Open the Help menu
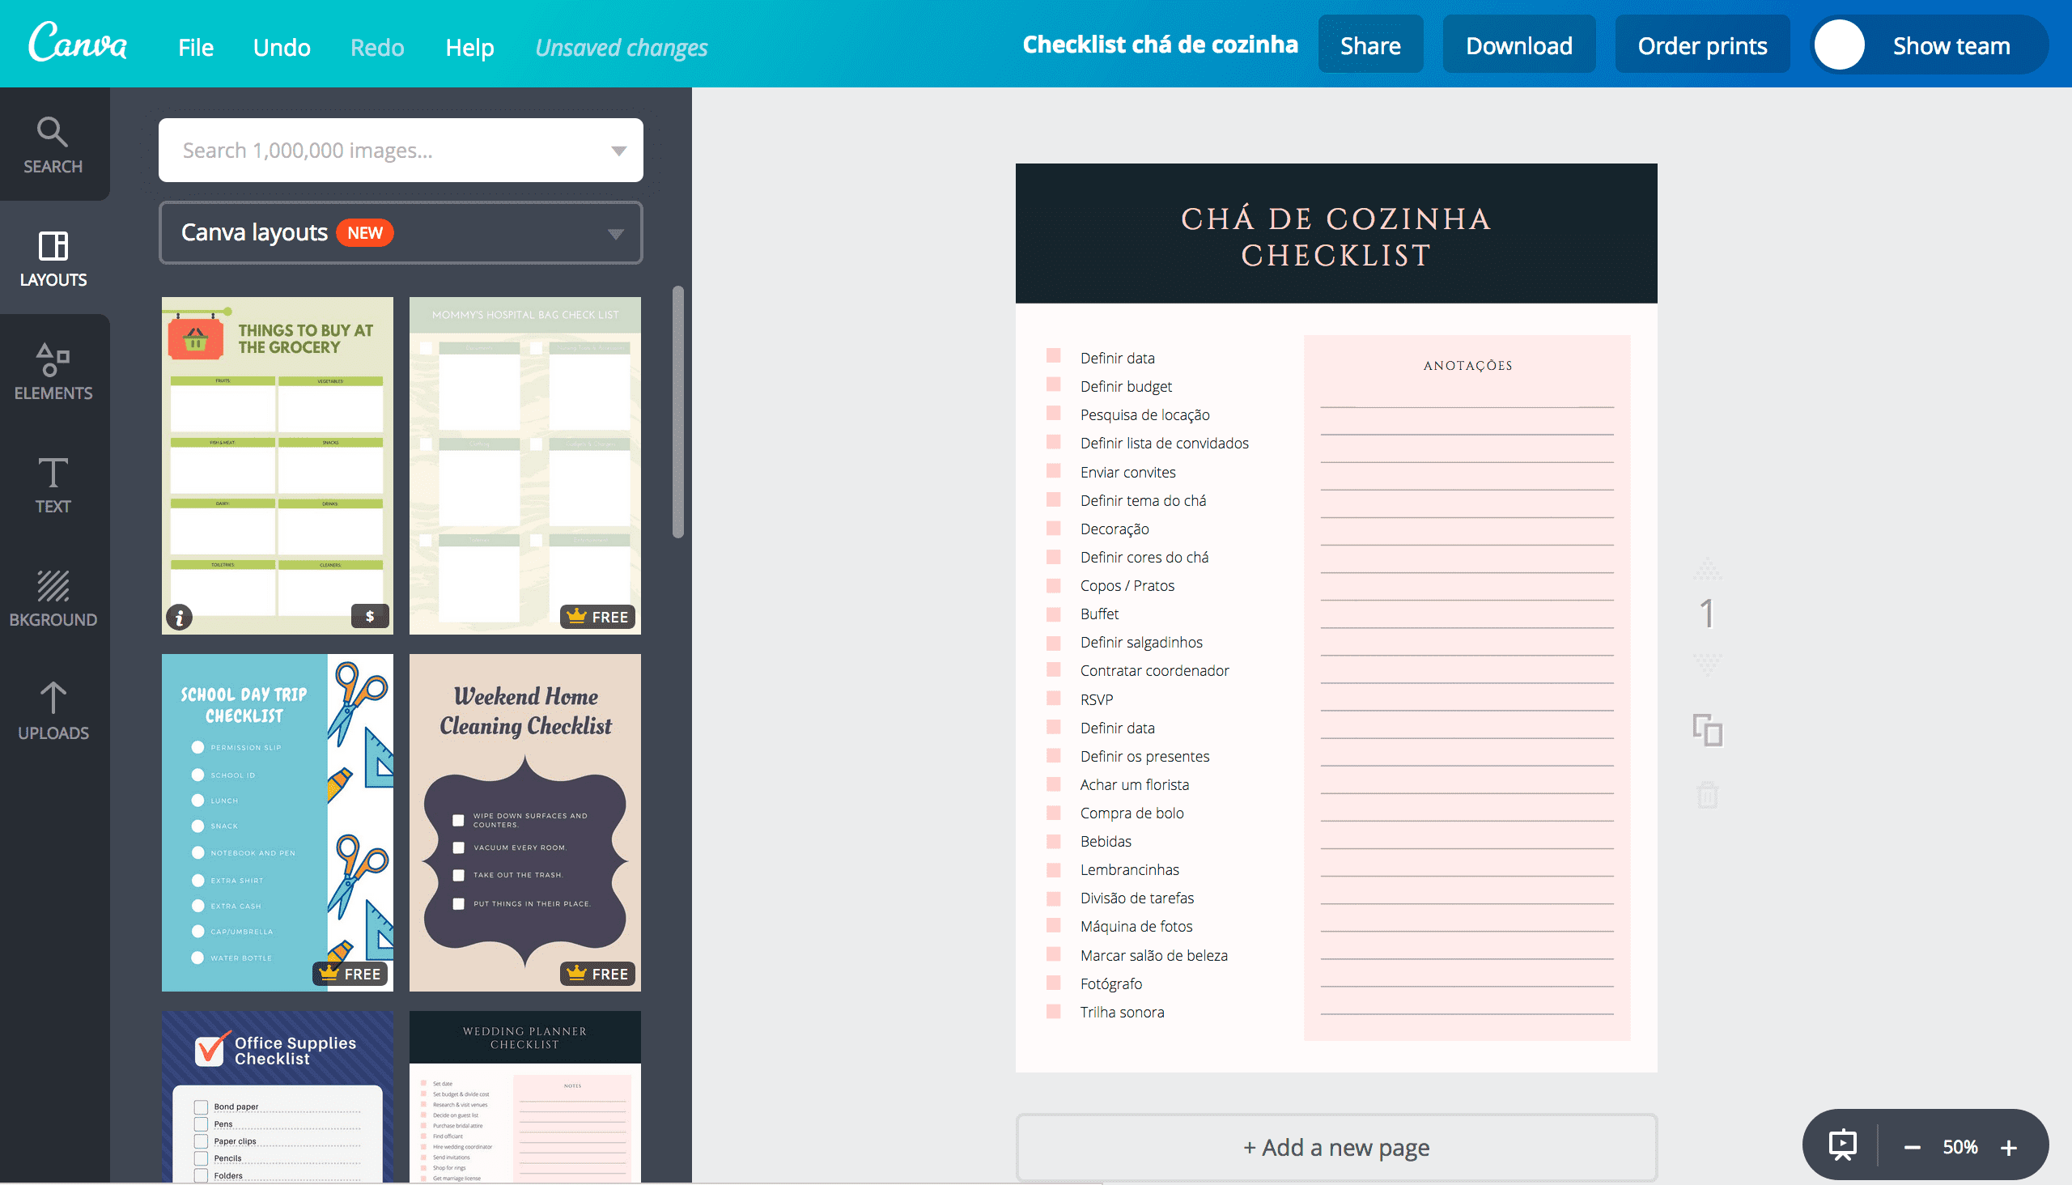This screenshot has width=2072, height=1185. pyautogui.click(x=469, y=46)
